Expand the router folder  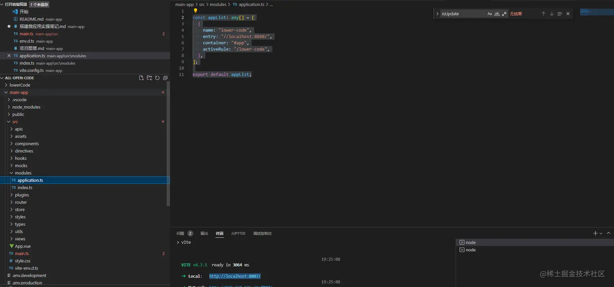click(85, 202)
